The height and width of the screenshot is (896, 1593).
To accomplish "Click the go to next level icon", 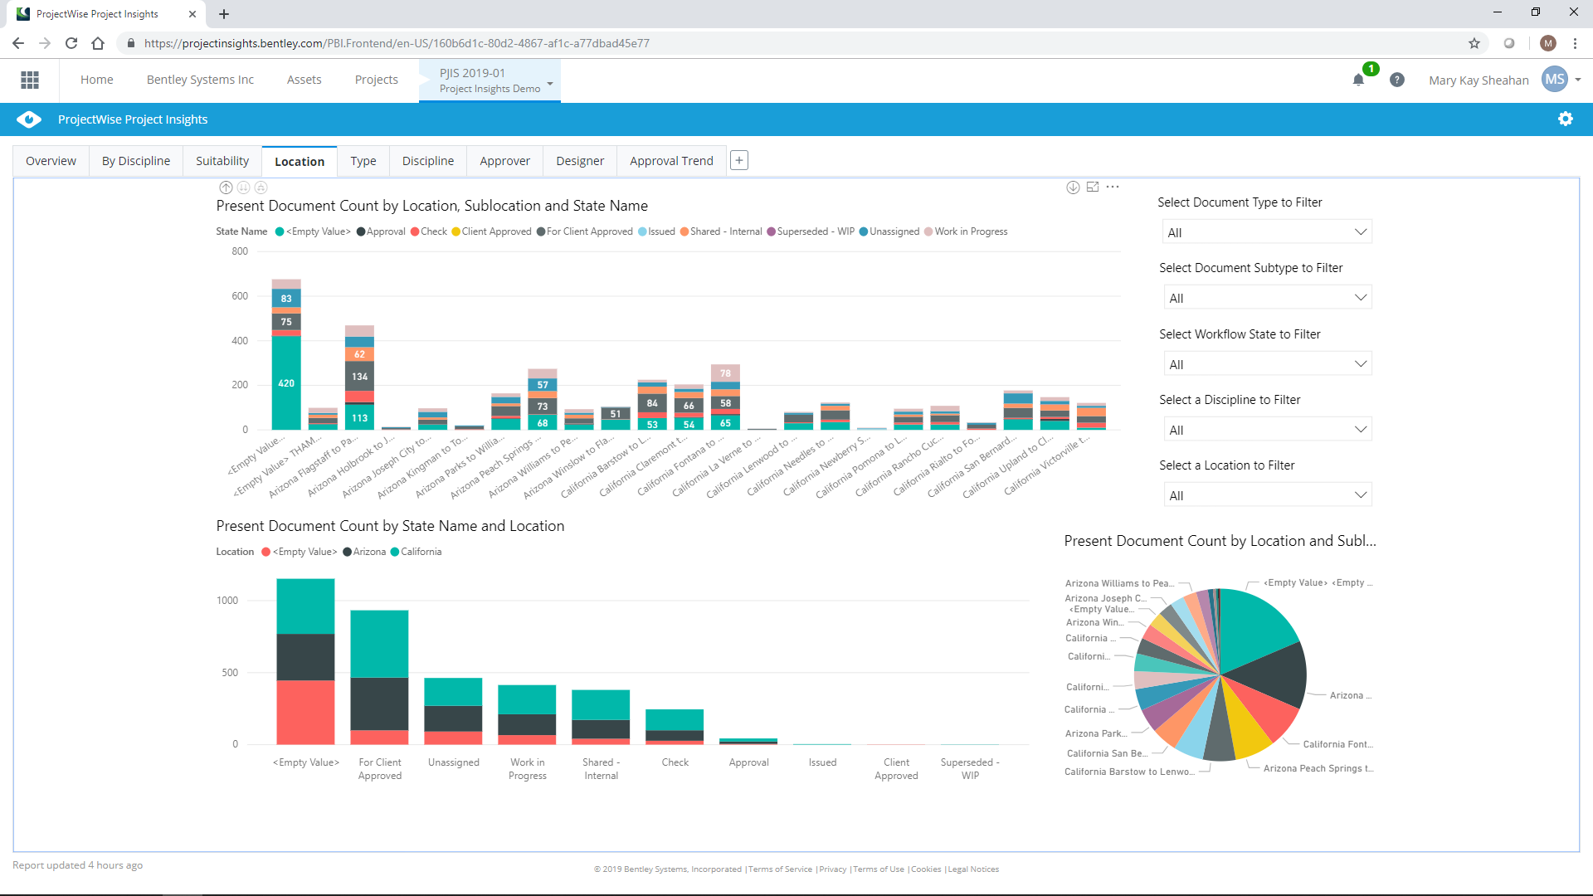I will [x=243, y=187].
